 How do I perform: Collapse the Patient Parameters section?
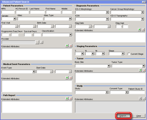pos(2,6)
